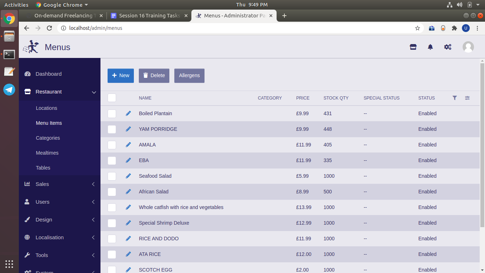Image resolution: width=485 pixels, height=273 pixels.
Task: Open the column visibility icon beside the filter
Action: (467, 98)
